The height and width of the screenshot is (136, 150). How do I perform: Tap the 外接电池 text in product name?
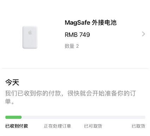coord(104,22)
